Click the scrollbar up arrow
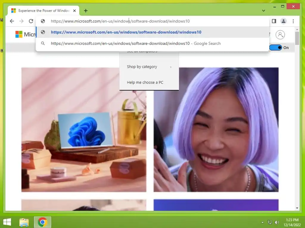305x228 pixels. click(x=297, y=29)
